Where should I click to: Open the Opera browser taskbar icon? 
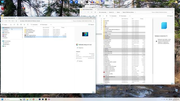point(33,99)
